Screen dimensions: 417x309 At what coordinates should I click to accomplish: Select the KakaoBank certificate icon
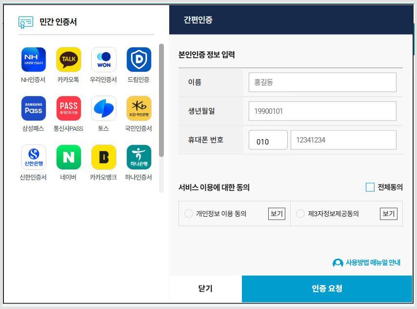(104, 157)
